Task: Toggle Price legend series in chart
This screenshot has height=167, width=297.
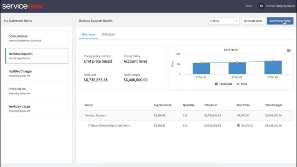Action: pyautogui.click(x=242, y=84)
